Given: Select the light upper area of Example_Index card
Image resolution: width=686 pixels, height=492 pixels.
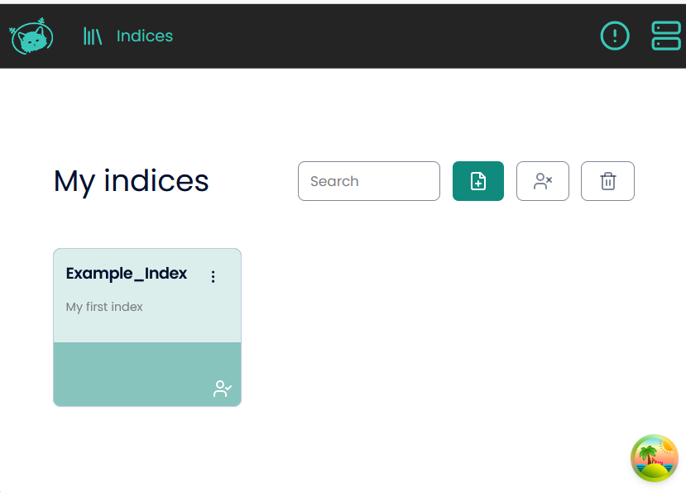Looking at the screenshot, I should (149, 327).
